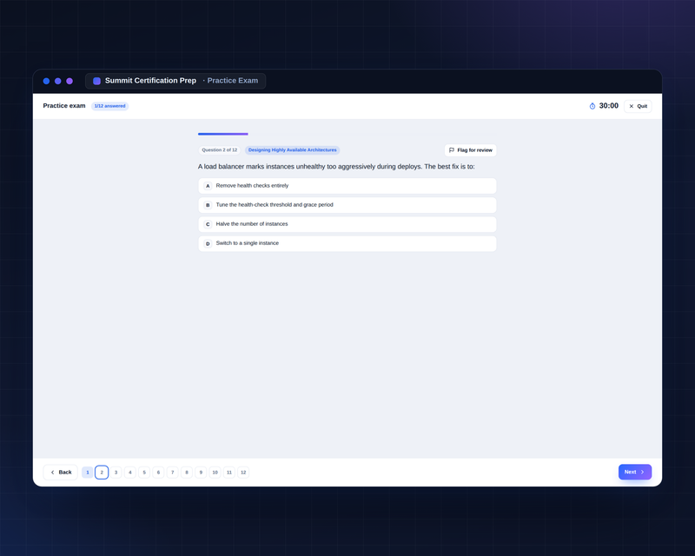The height and width of the screenshot is (556, 695).
Task: Click the Question 2 of 12 label
Action: (x=220, y=150)
